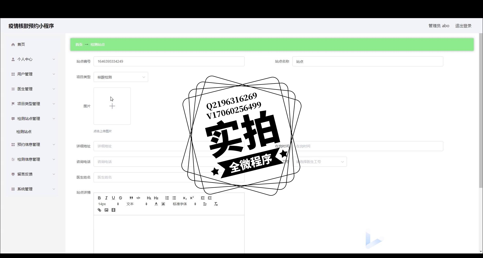Toggle underline formatting in editor
The width and height of the screenshot is (483, 258).
coord(113,198)
